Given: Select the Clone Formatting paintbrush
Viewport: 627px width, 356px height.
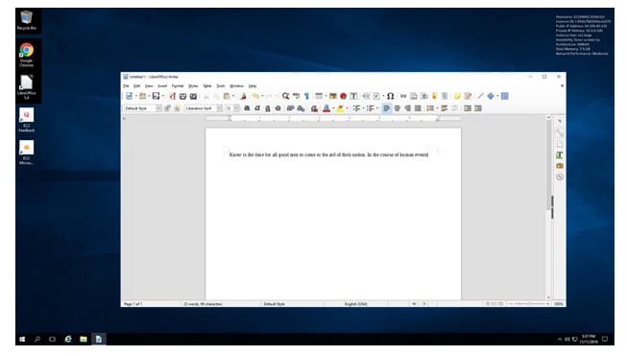Looking at the screenshot, I should pos(243,96).
